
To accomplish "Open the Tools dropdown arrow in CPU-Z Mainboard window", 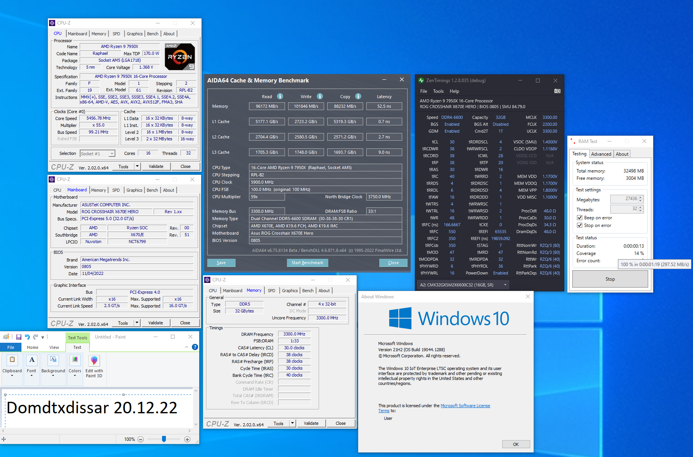I will pos(137,323).
